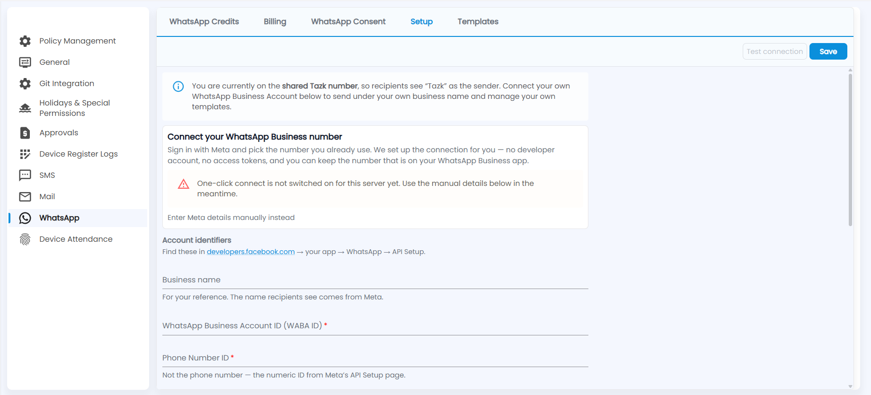This screenshot has height=395, width=871.
Task: Focus the Phone Number ID field
Action: click(375, 358)
